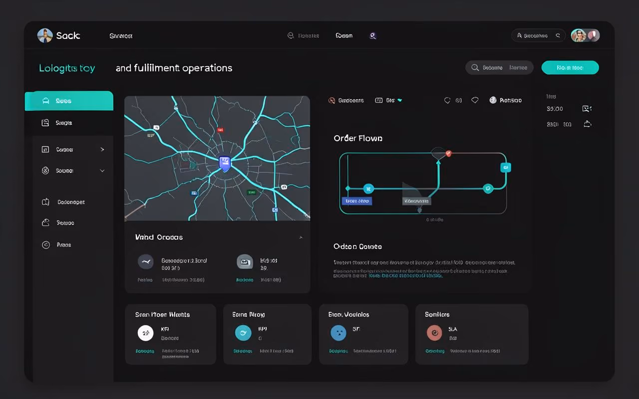The height and width of the screenshot is (399, 639).
Task: Open the magnifier search icon in top center navigation
Action: click(291, 36)
